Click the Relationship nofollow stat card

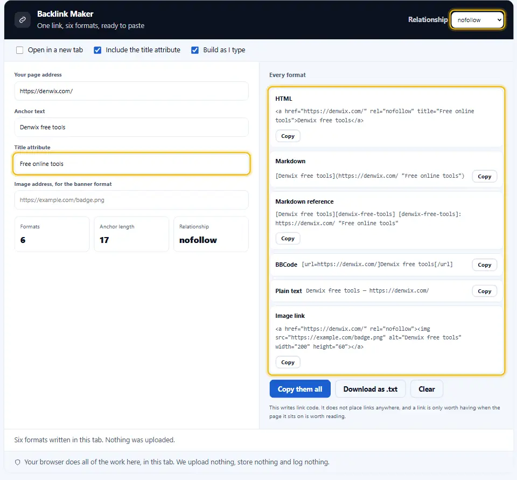[x=211, y=234]
